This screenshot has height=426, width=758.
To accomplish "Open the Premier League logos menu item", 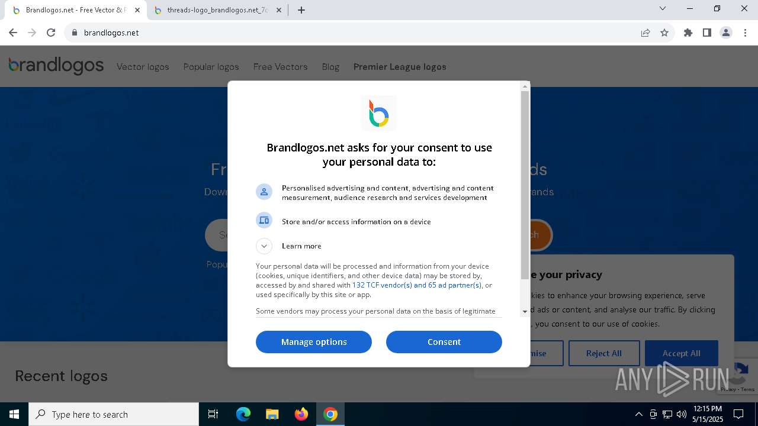I will [400, 67].
